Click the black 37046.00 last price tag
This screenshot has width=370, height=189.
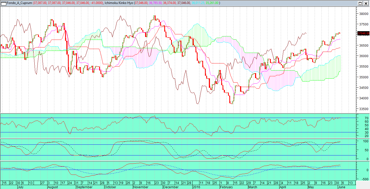pos(364,33)
